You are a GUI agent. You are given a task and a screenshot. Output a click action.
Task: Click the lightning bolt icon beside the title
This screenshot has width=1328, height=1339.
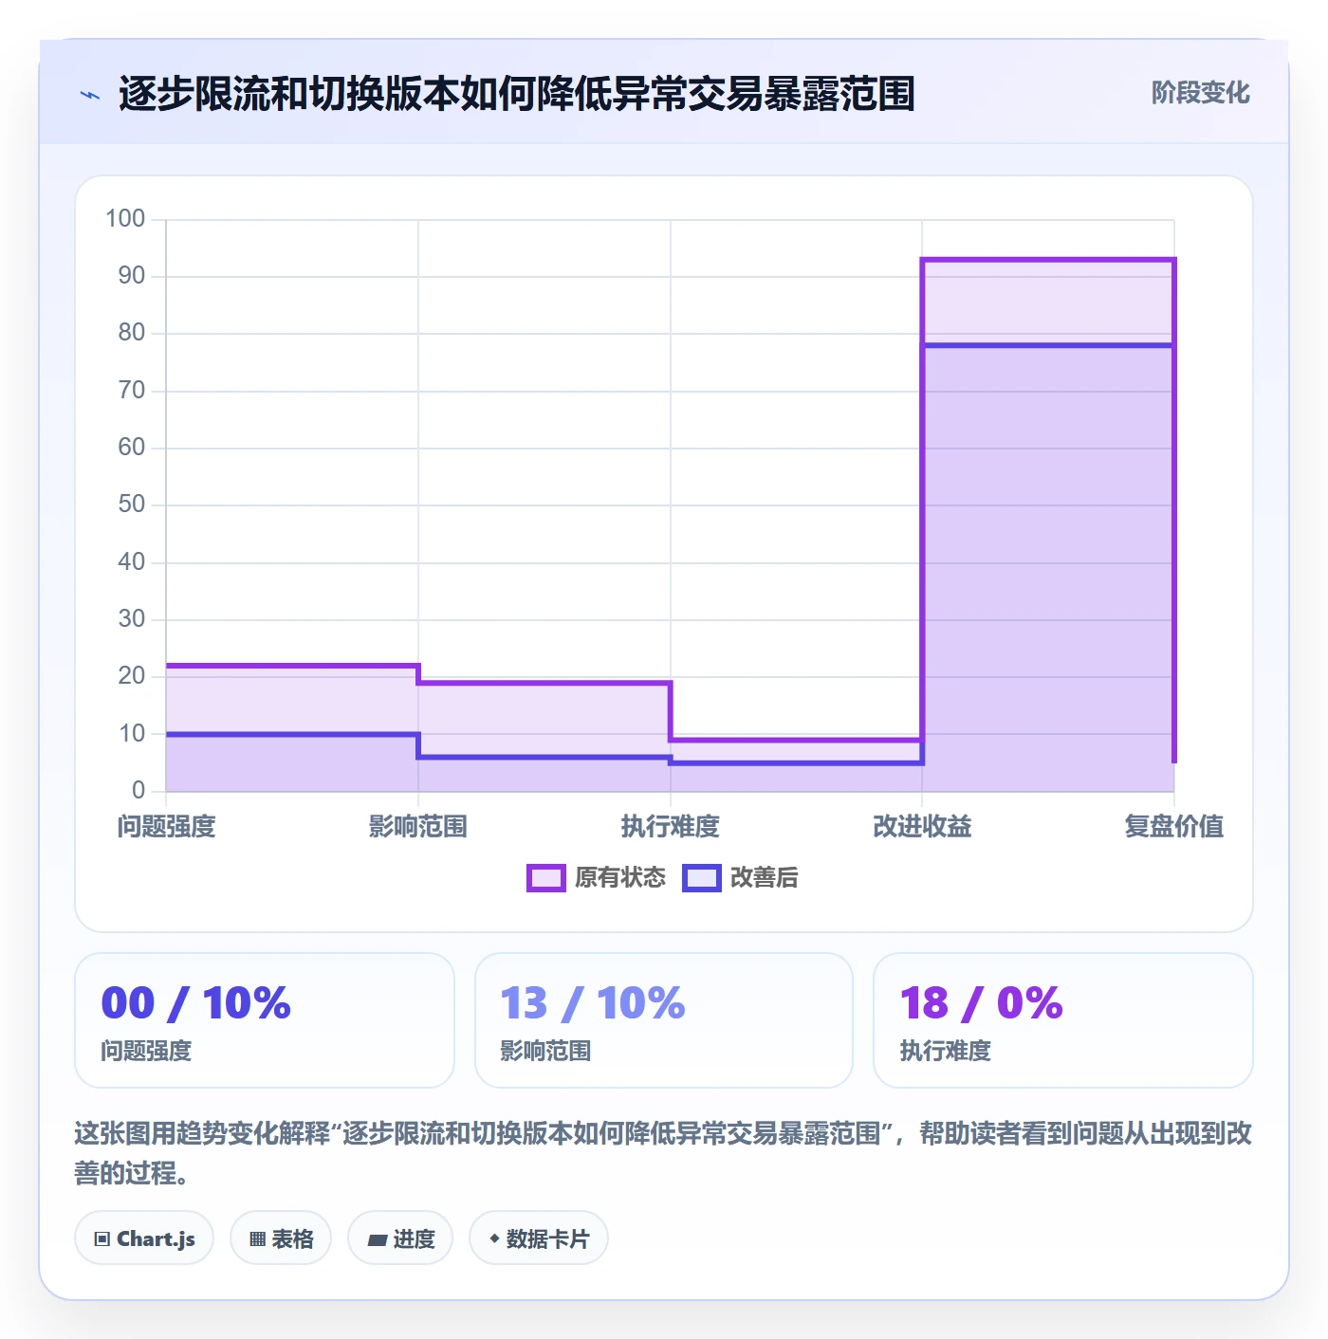[90, 95]
